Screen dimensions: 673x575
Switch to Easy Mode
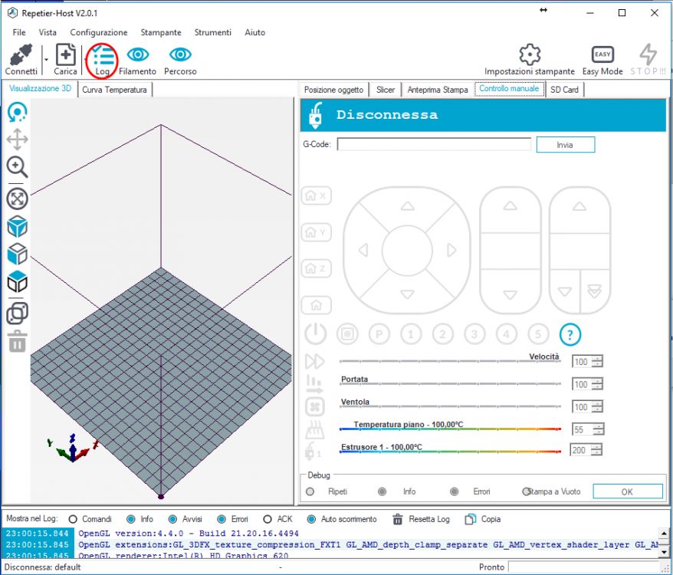click(x=602, y=54)
